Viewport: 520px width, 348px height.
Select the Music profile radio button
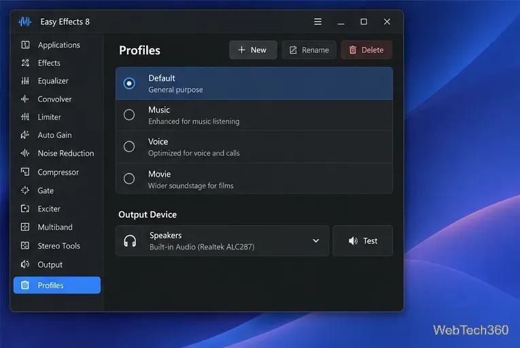(x=129, y=115)
